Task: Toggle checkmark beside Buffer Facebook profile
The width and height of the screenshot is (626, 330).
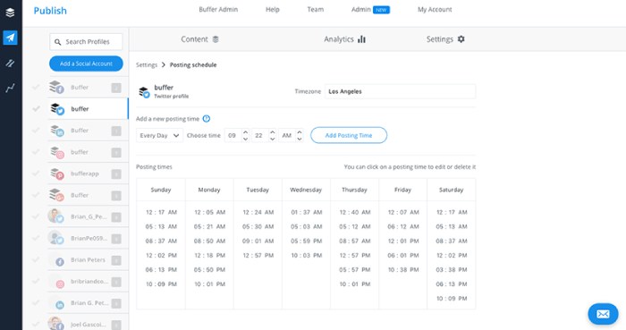Action: point(36,87)
